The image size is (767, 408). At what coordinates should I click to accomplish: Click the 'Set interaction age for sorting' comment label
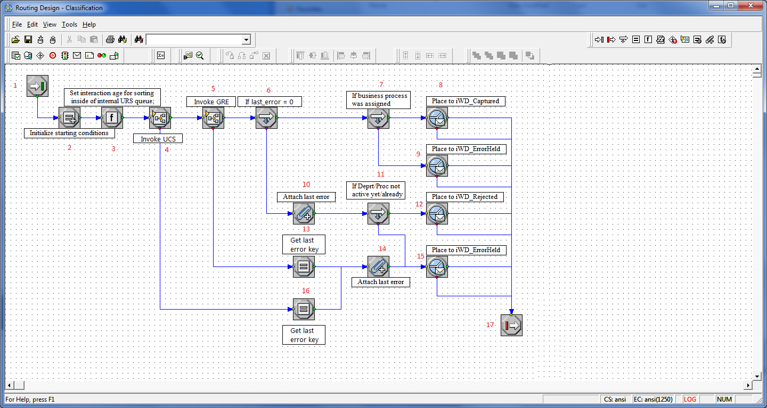(x=112, y=97)
